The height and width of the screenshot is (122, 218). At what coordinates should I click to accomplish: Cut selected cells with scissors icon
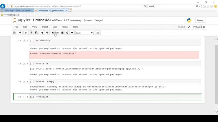click(x=26, y=33)
